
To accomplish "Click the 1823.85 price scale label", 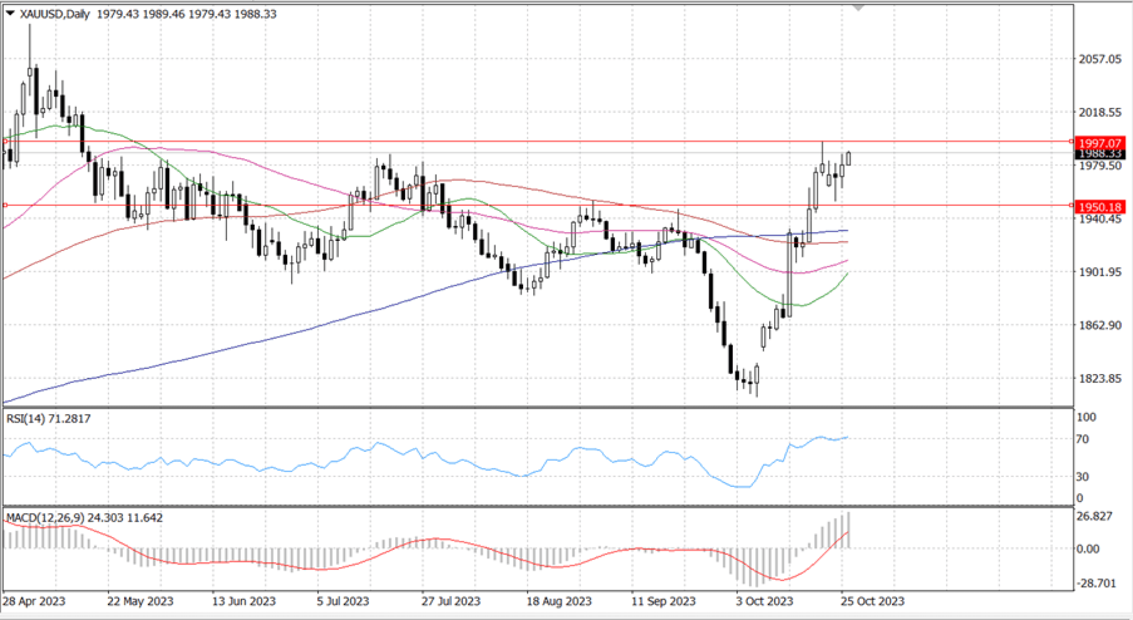I will (x=1099, y=378).
